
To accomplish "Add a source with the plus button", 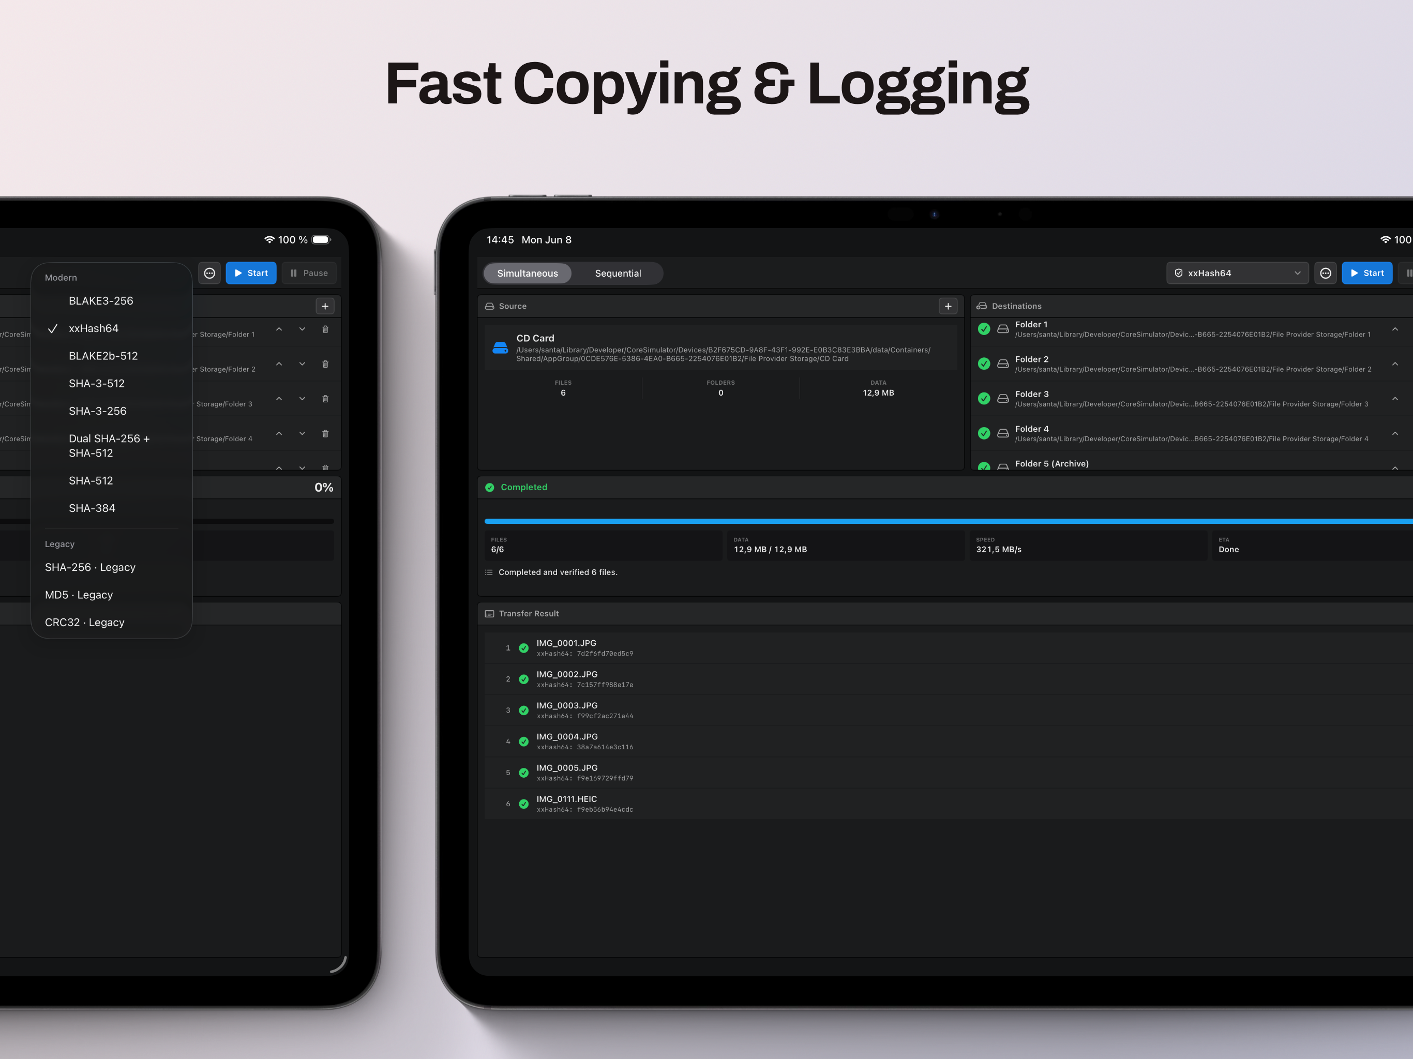I will tap(948, 307).
